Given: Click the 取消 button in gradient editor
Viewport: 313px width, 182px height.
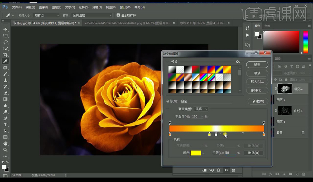Looking at the screenshot, I should pos(257,73).
